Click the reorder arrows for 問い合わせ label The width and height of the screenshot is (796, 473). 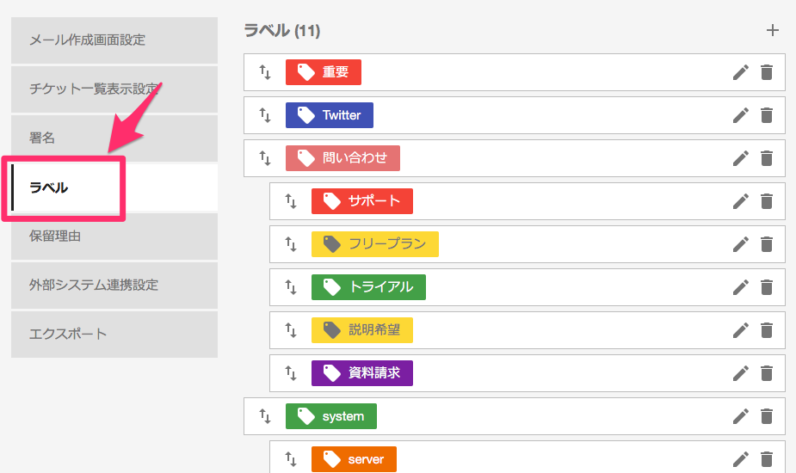265,158
